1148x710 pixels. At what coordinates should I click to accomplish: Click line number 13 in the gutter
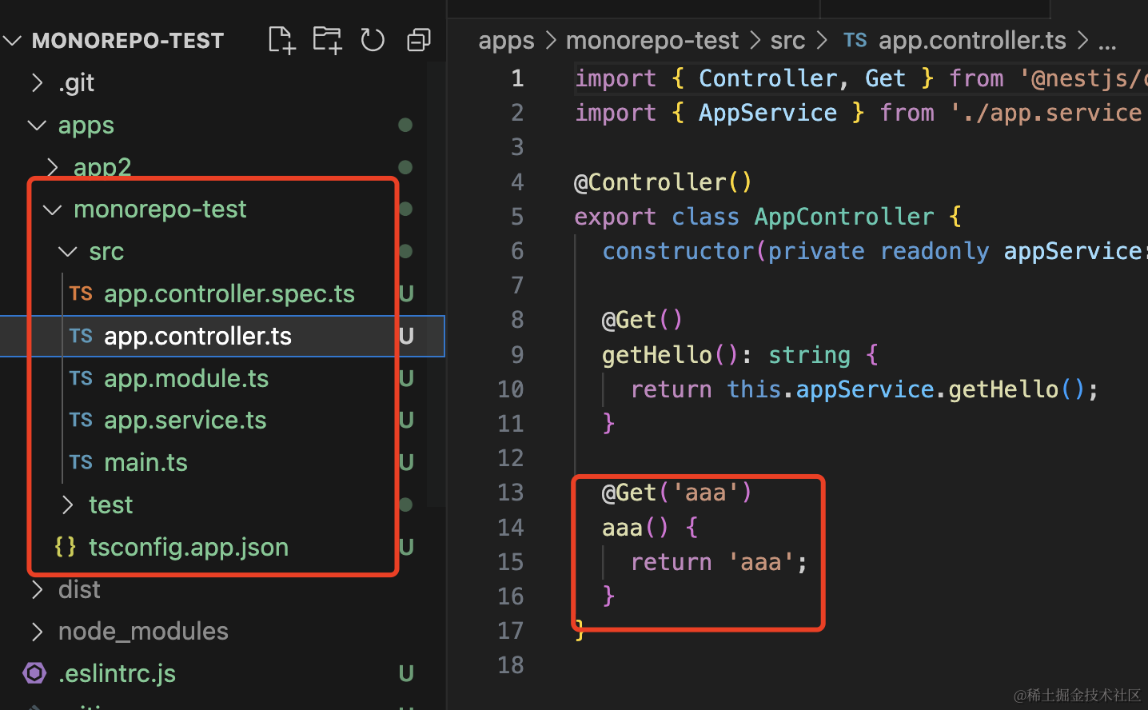(510, 493)
